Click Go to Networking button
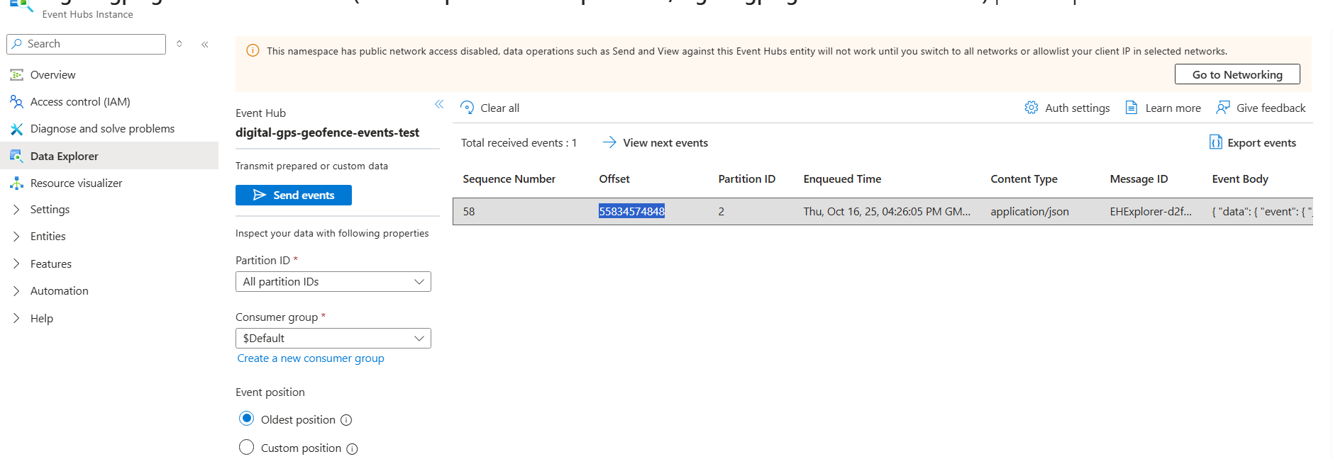Image resolution: width=1333 pixels, height=459 pixels. (1237, 74)
